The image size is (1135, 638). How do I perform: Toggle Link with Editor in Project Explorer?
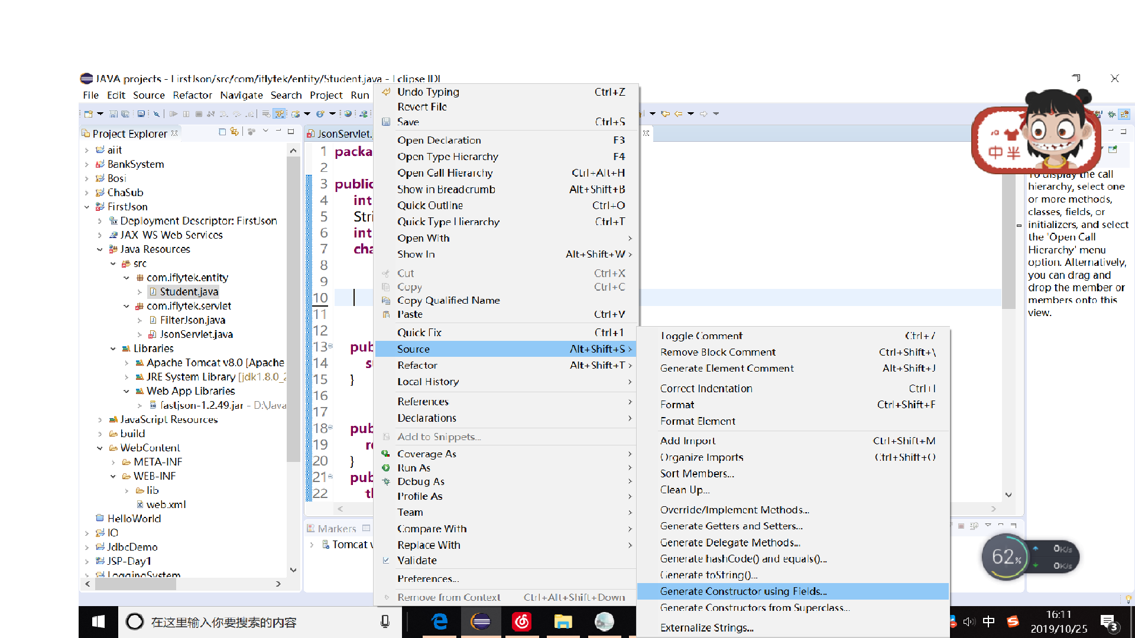click(x=234, y=132)
